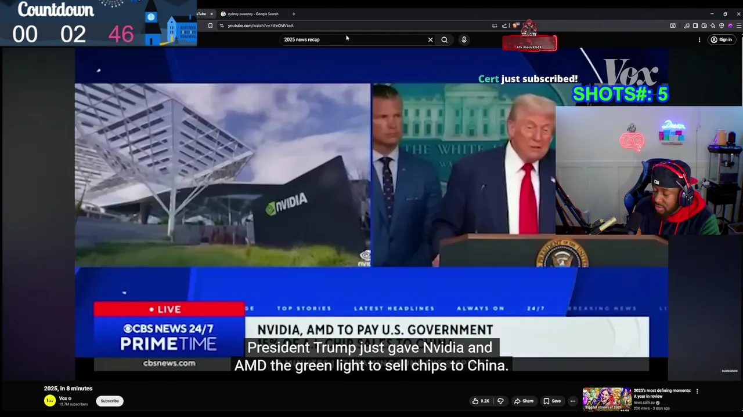
Task: Toggle the browser sidebar panel icon
Action: click(695, 25)
